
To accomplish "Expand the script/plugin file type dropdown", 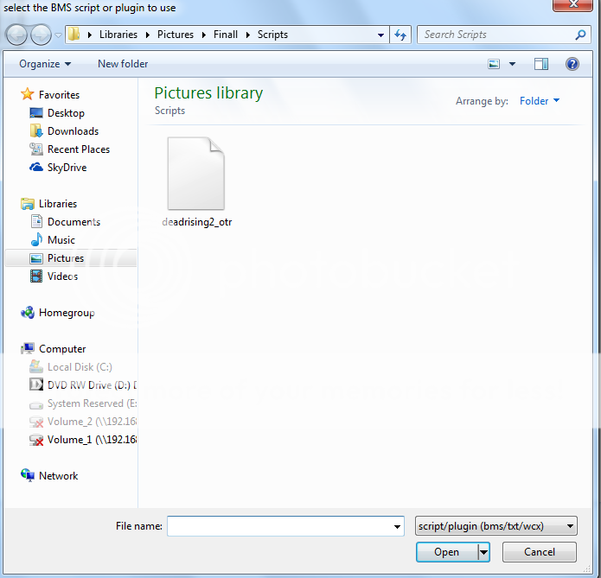I will pyautogui.click(x=496, y=525).
